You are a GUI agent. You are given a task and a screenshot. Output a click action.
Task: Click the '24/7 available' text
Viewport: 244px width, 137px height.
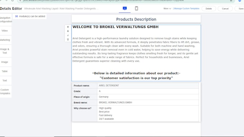pyautogui.click(x=106, y=119)
